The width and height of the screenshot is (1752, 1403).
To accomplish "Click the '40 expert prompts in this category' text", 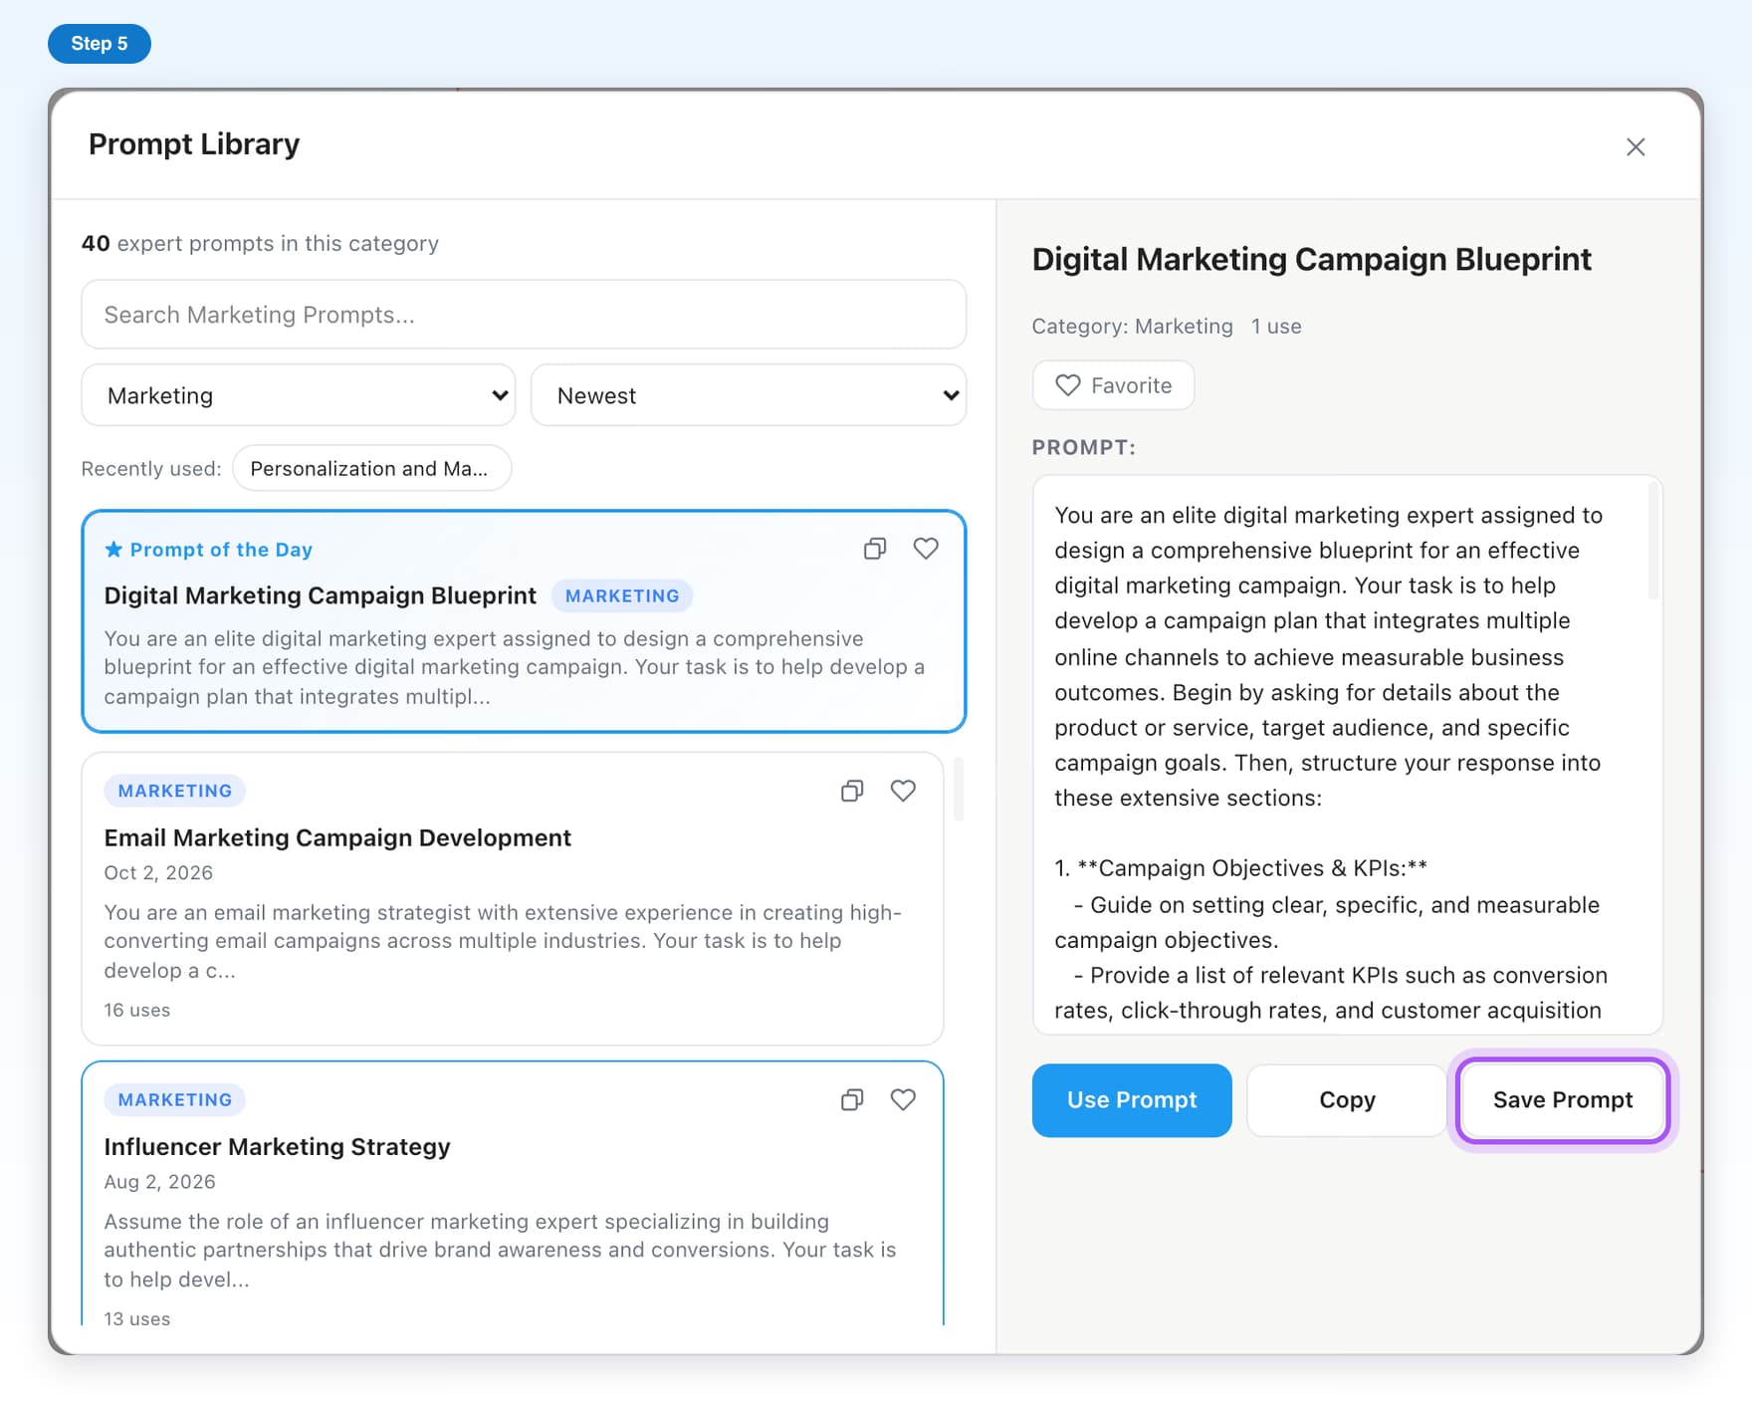I will point(260,243).
